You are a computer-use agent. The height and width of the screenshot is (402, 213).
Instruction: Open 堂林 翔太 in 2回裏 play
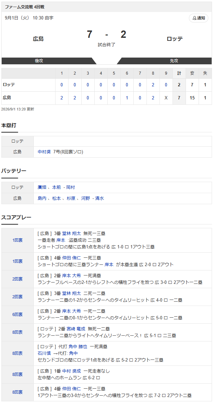coord(71,294)
